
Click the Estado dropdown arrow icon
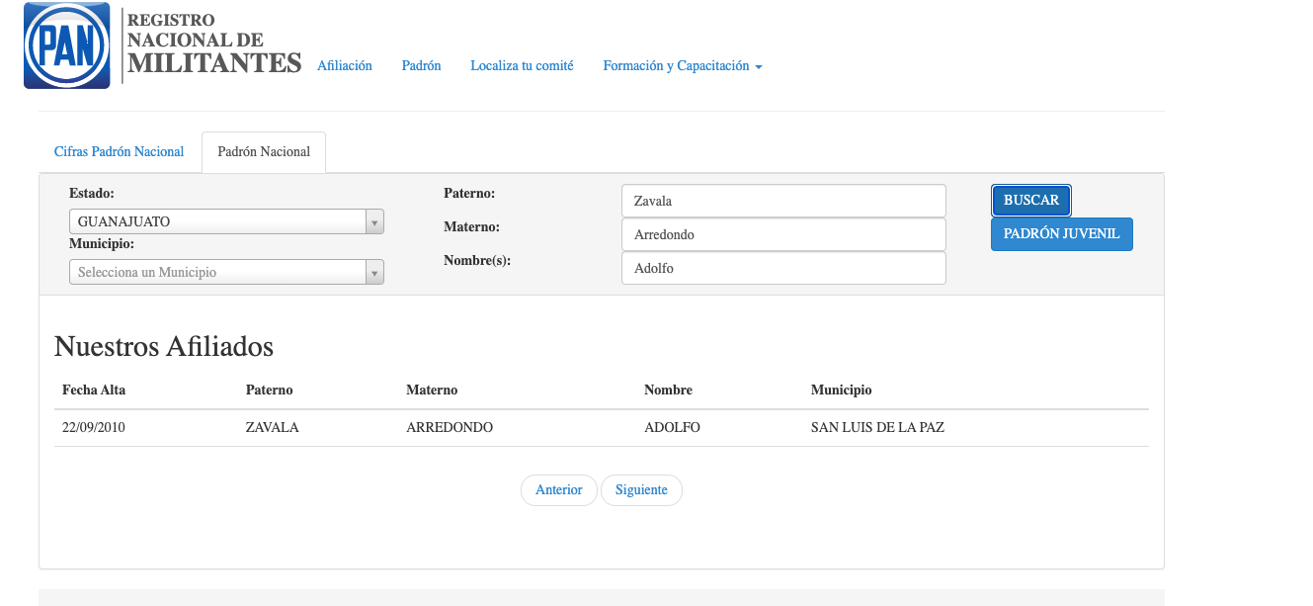tap(374, 222)
